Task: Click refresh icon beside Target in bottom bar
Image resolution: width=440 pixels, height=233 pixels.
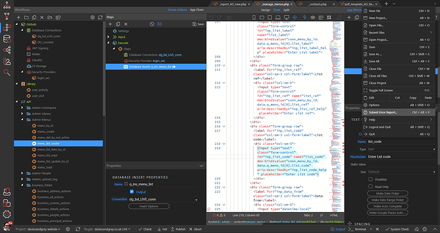Action: pos(78,229)
